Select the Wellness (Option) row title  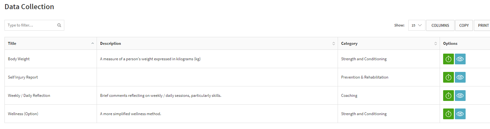[x=23, y=114]
